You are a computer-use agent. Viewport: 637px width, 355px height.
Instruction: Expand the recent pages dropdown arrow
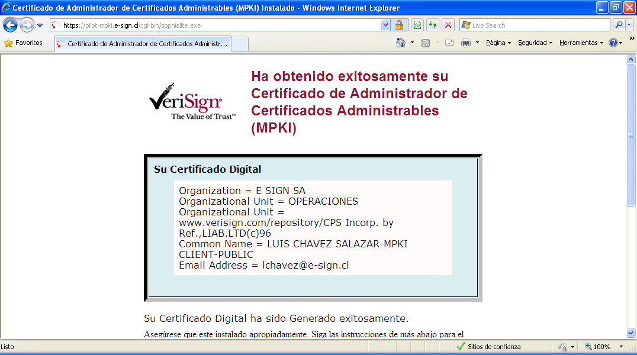coord(40,25)
